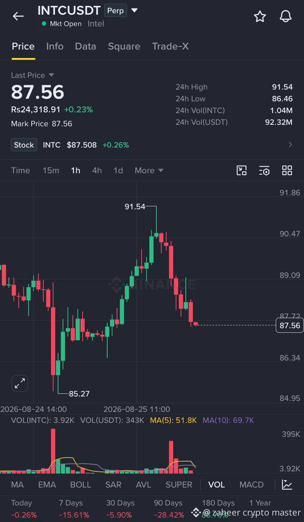Open the chart drawing tools icon

pos(242,170)
